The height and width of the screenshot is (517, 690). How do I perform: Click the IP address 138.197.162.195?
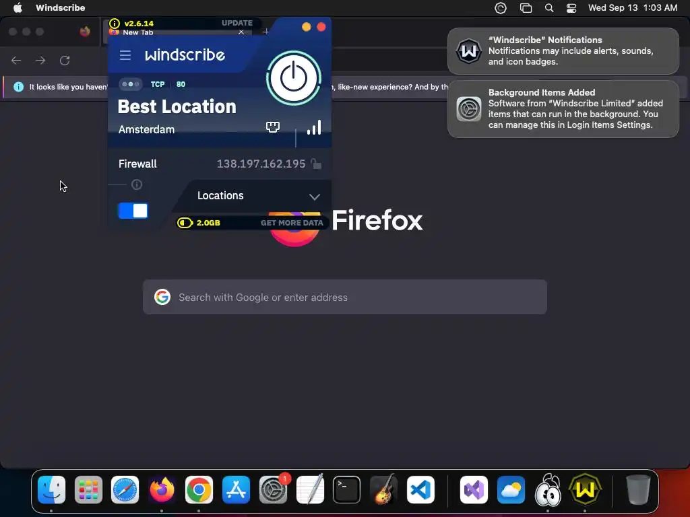pyautogui.click(x=261, y=164)
